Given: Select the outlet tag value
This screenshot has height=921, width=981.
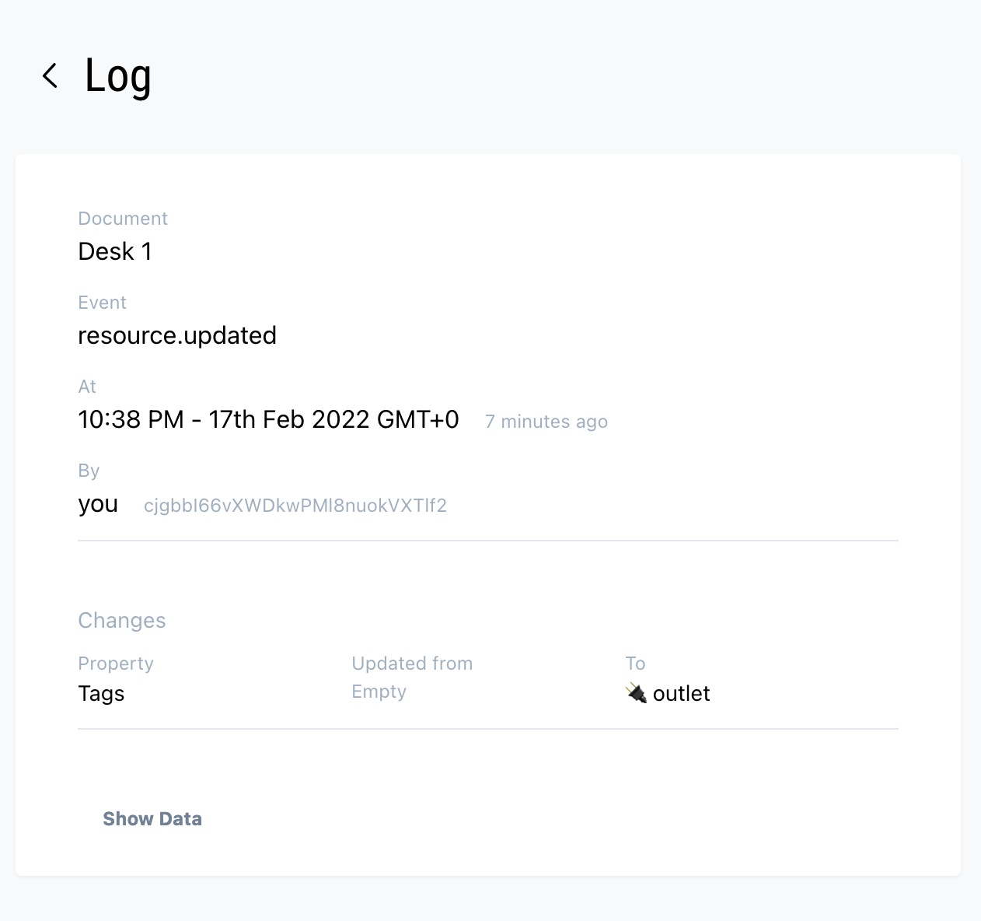Looking at the screenshot, I should pos(681,693).
